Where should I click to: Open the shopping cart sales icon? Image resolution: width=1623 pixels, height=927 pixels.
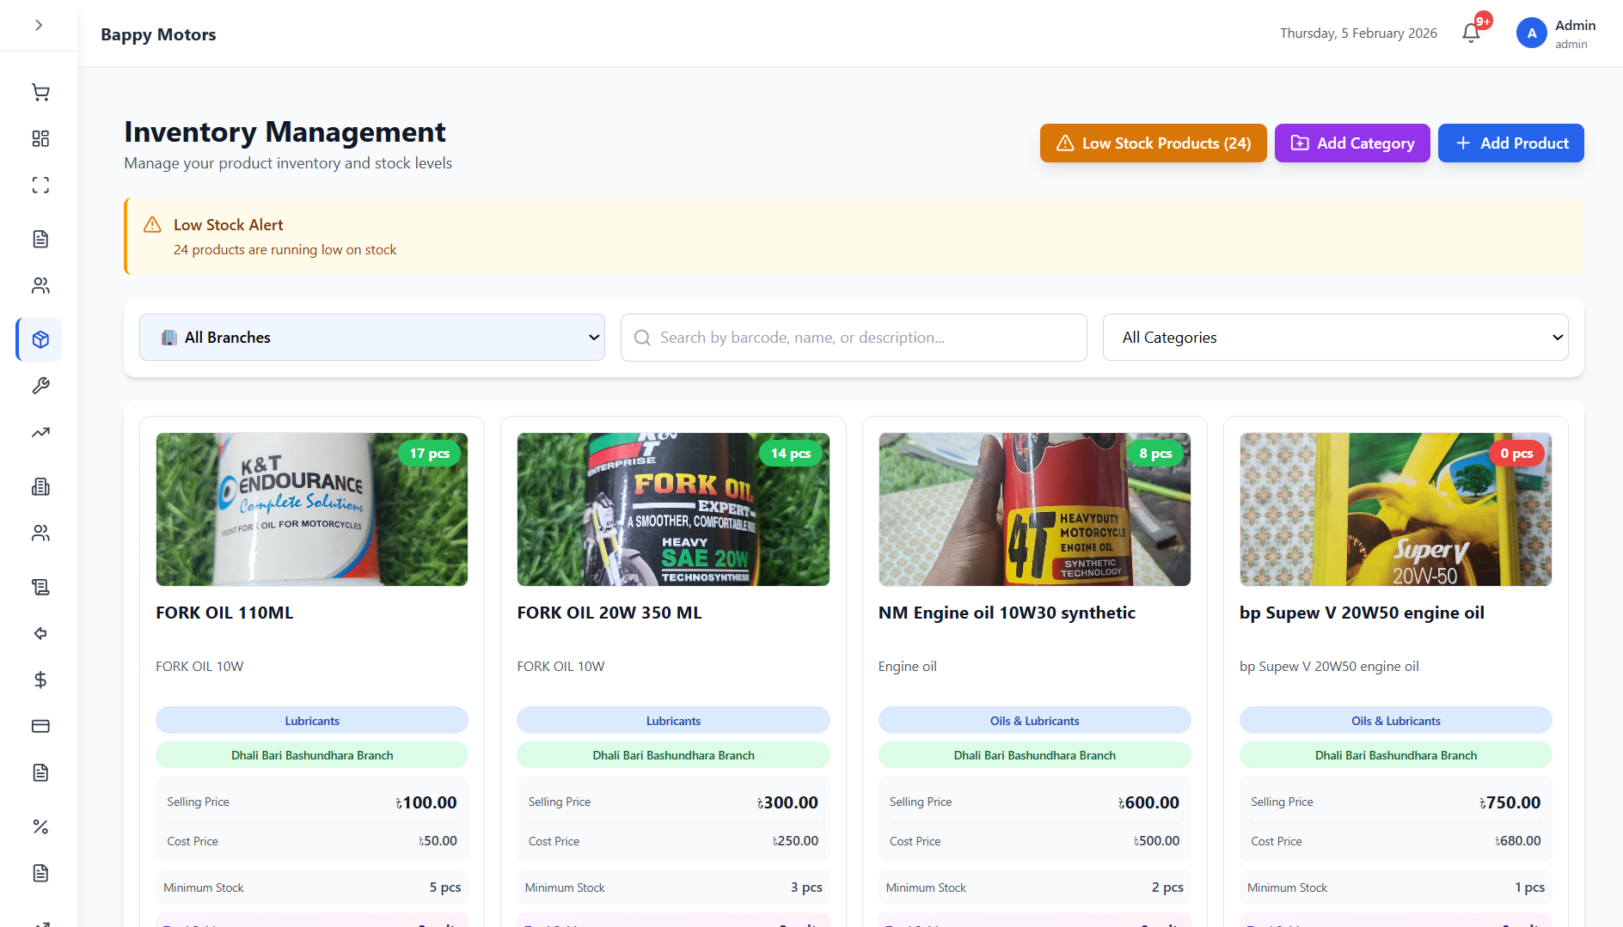click(x=40, y=92)
